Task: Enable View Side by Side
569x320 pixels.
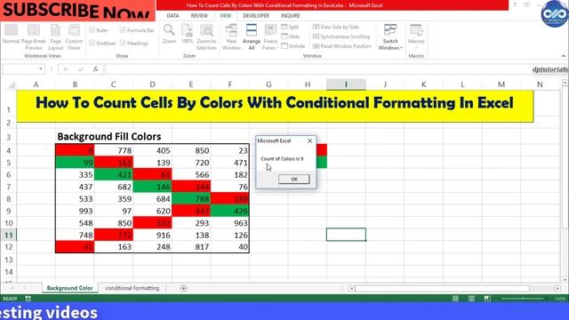Action: 336,27
